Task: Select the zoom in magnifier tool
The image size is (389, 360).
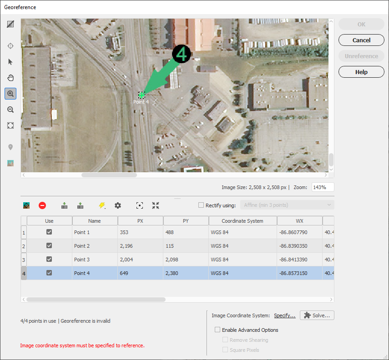Action: click(10, 94)
